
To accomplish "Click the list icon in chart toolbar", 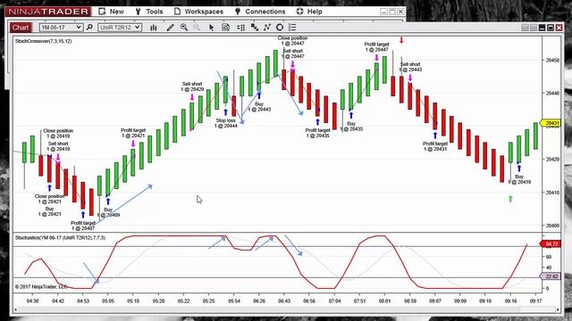I will coord(292,28).
